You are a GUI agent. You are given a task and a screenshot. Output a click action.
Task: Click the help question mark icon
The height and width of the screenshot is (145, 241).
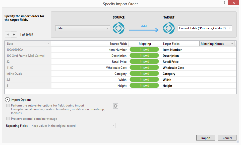[x=224, y=3]
